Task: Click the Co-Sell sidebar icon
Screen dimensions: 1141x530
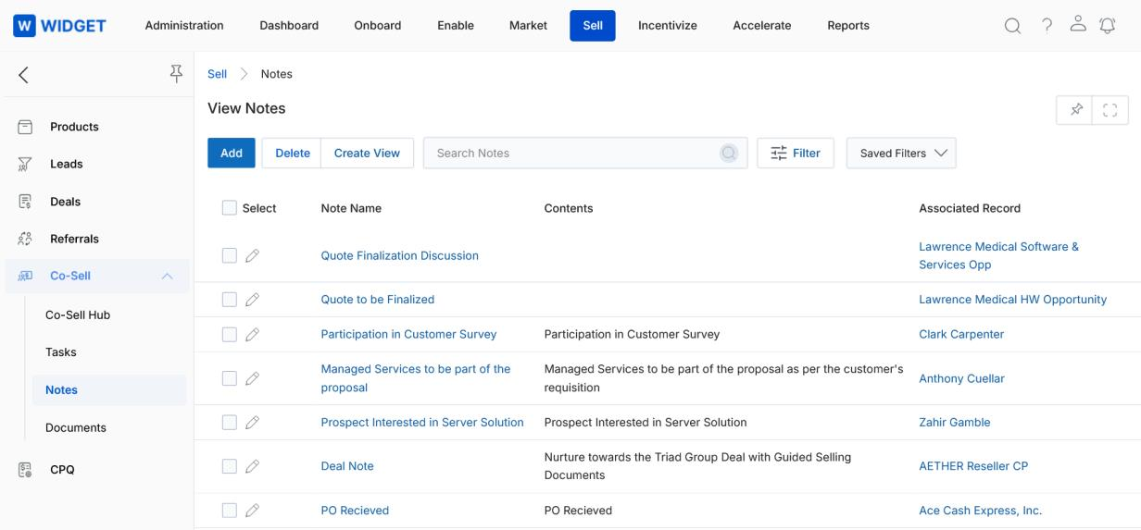Action: coord(25,276)
